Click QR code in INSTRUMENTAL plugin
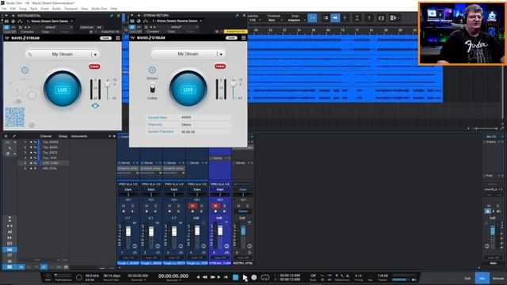 click(x=15, y=117)
